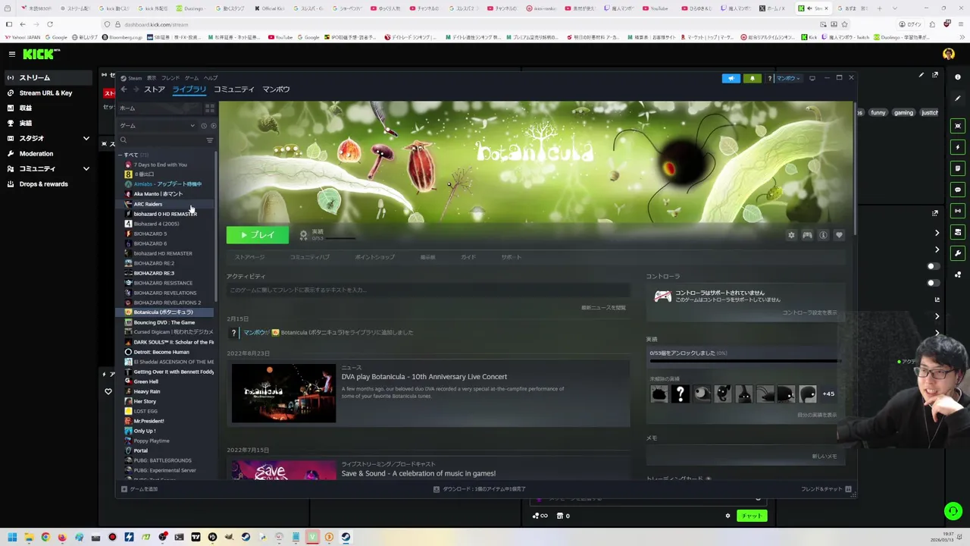Image resolution: width=970 pixels, height=546 pixels.
Task: Select Aka Manto in the game list
Action: [158, 194]
